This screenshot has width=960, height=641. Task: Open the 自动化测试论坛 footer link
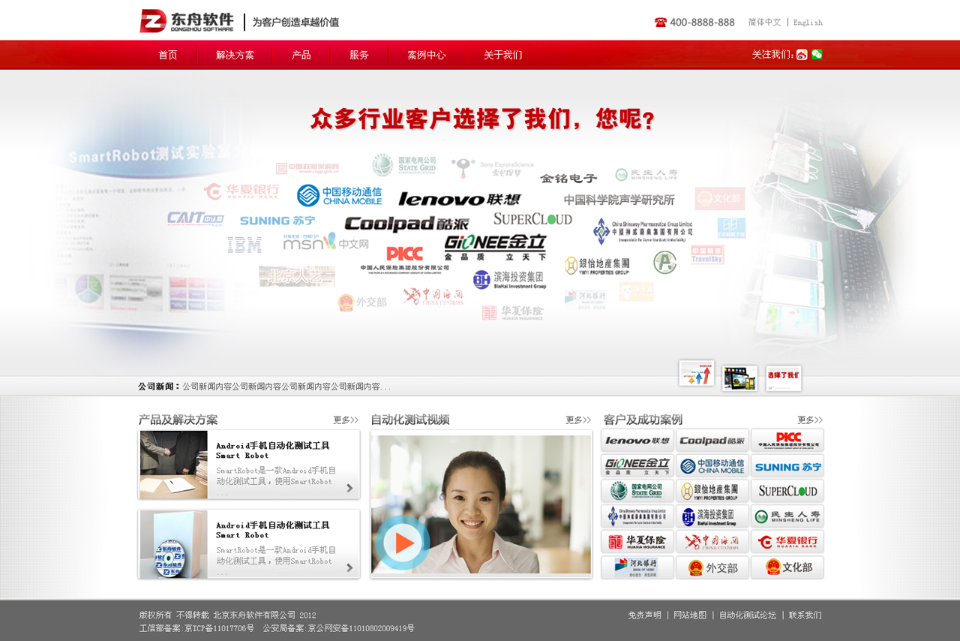tap(748, 615)
